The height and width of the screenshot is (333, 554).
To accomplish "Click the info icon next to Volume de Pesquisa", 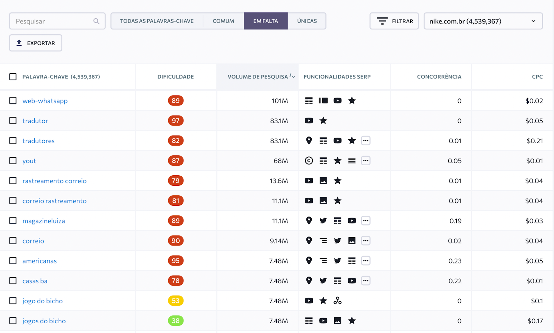I will tap(290, 75).
